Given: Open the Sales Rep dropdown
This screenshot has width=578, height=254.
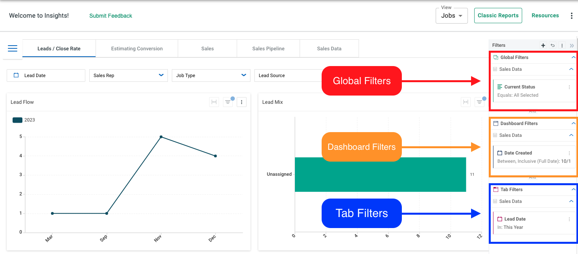Looking at the screenshot, I should click(129, 75).
